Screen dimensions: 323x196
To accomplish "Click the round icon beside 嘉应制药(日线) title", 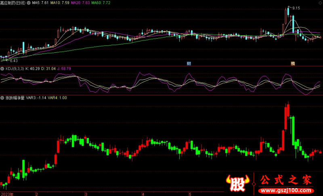I will (x=28, y=2).
